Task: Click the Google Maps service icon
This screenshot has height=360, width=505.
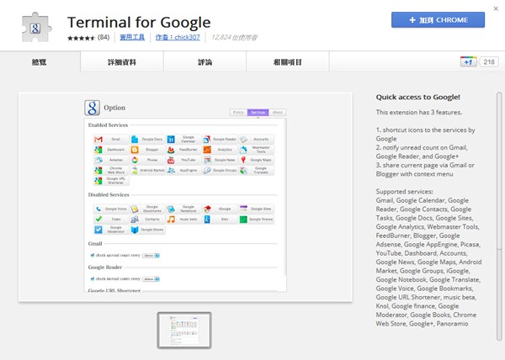Action: click(242, 159)
